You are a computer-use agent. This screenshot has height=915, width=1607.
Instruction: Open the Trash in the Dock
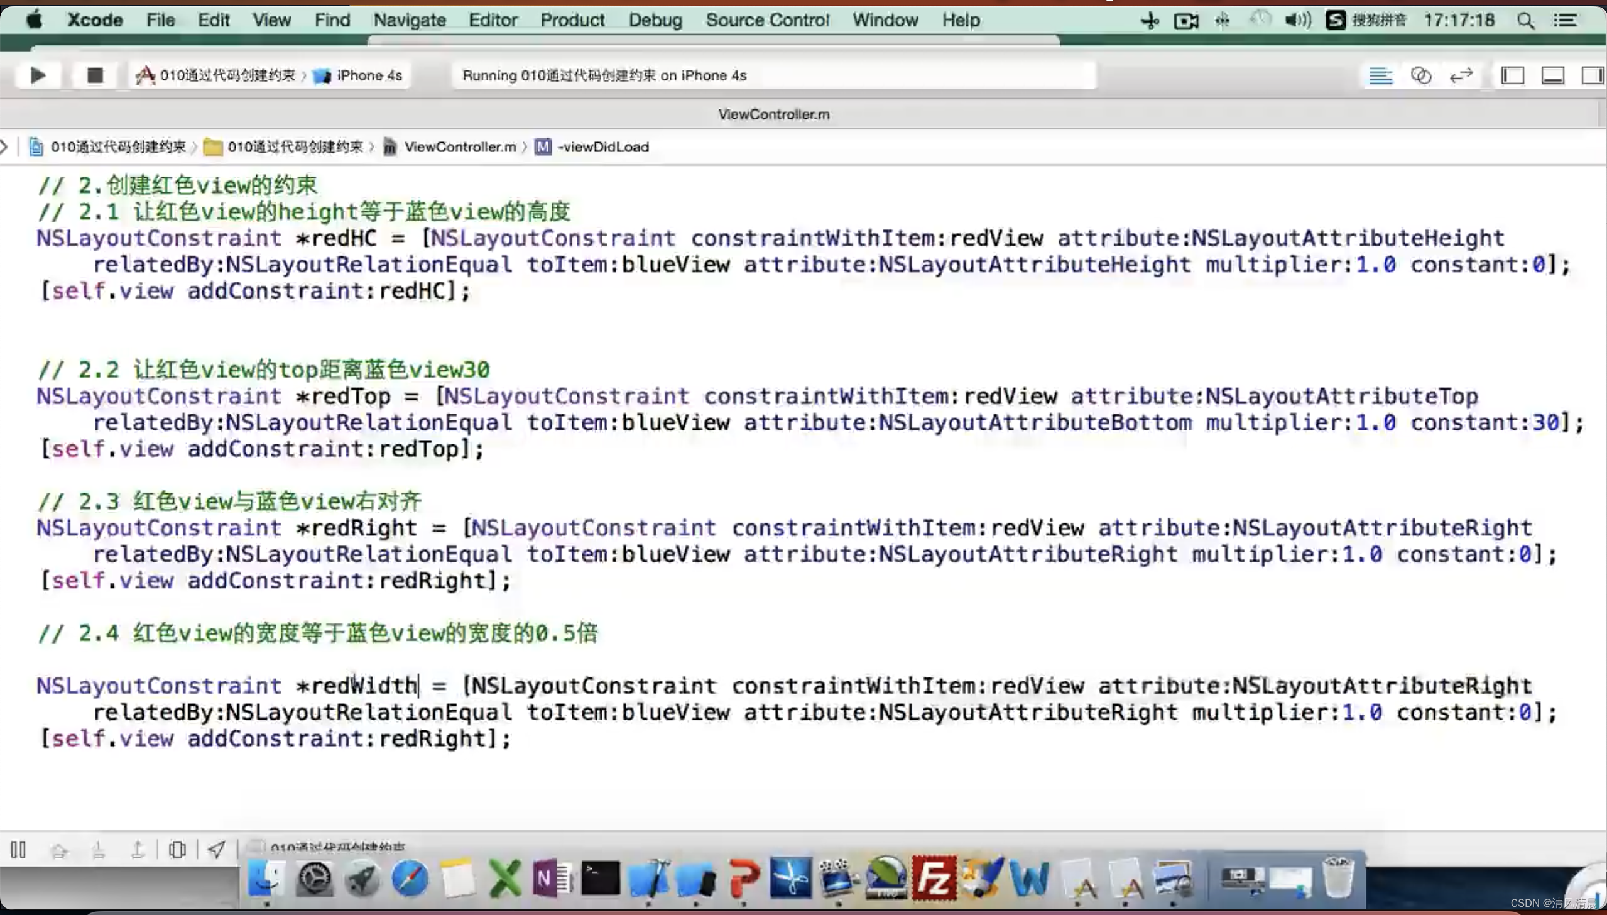coord(1338,877)
